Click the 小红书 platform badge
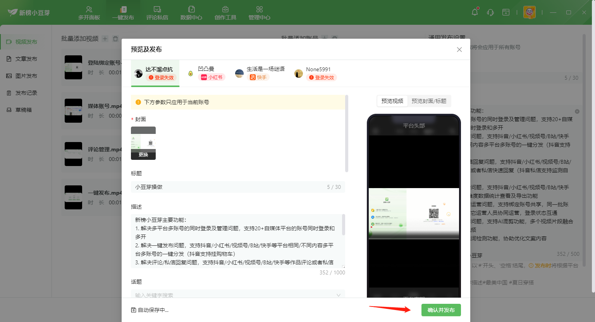The width and height of the screenshot is (595, 322). tap(212, 77)
